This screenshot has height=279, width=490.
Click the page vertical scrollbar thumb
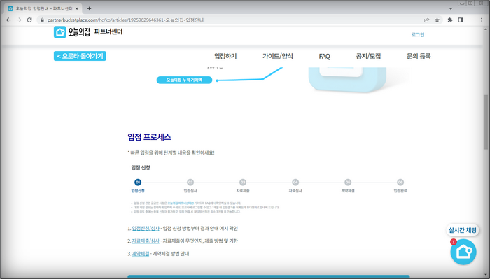point(486,123)
